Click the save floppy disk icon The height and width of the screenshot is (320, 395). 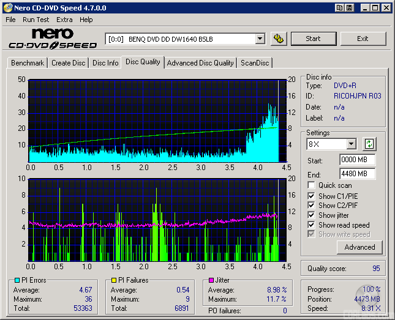(x=349, y=8)
